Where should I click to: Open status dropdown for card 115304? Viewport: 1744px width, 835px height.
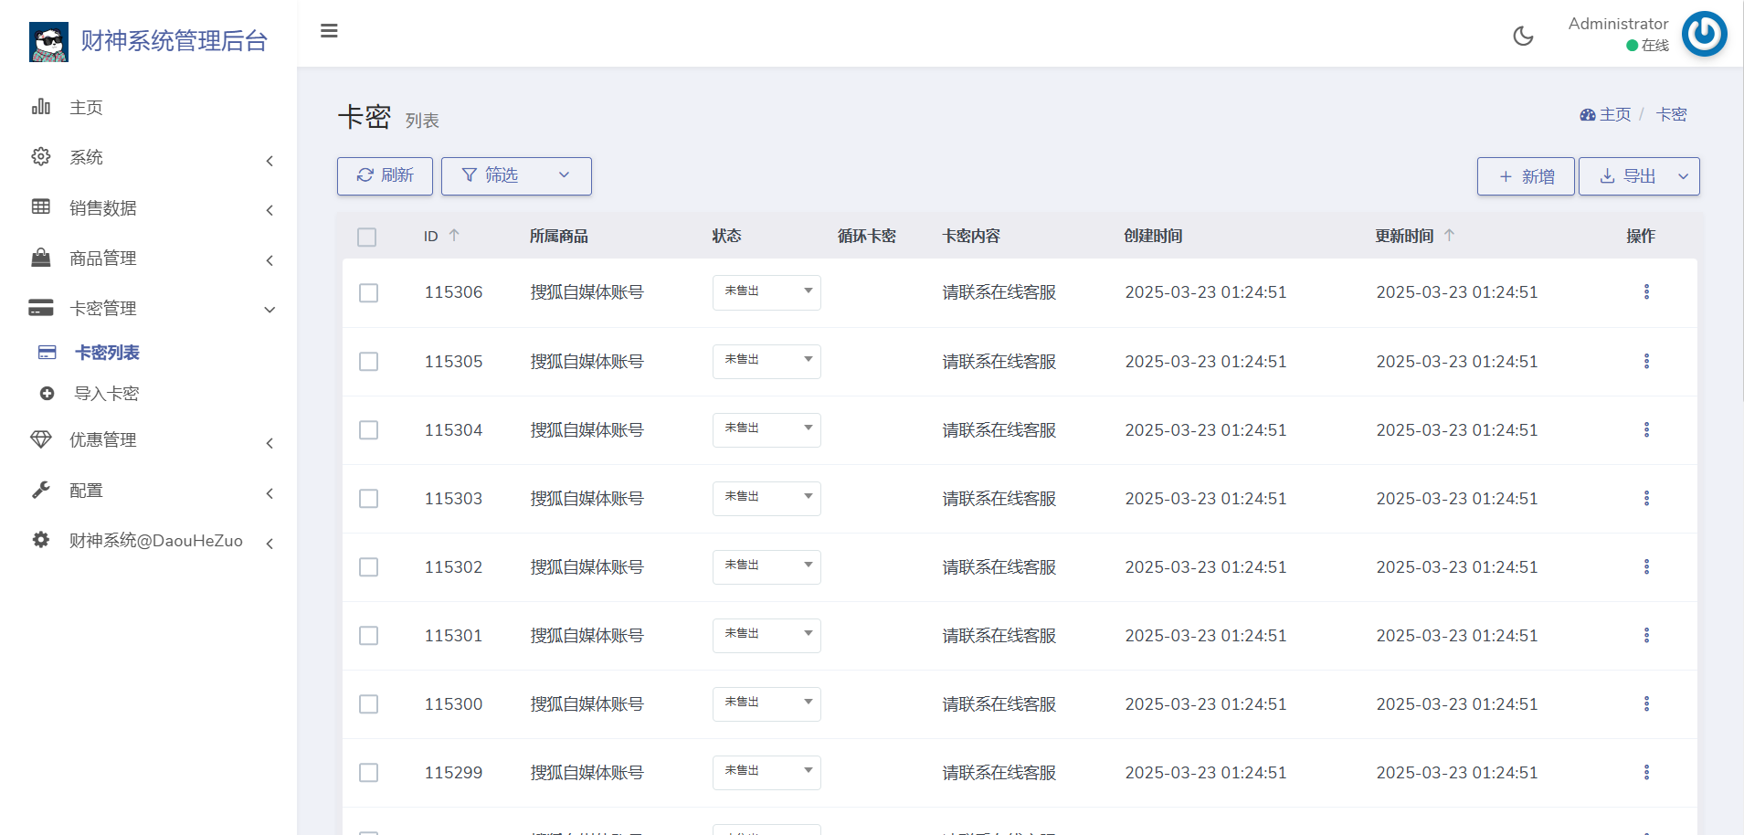click(766, 430)
